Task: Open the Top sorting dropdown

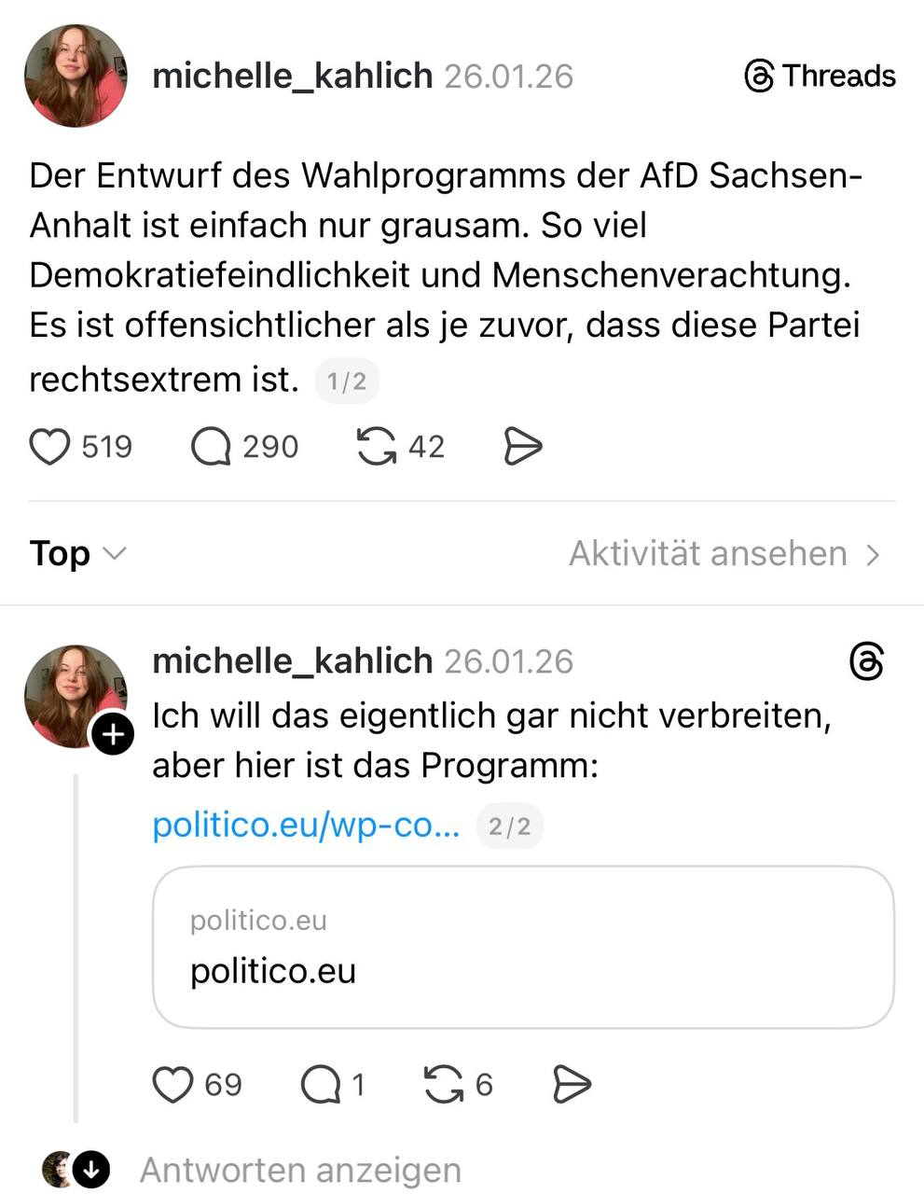Action: click(77, 554)
